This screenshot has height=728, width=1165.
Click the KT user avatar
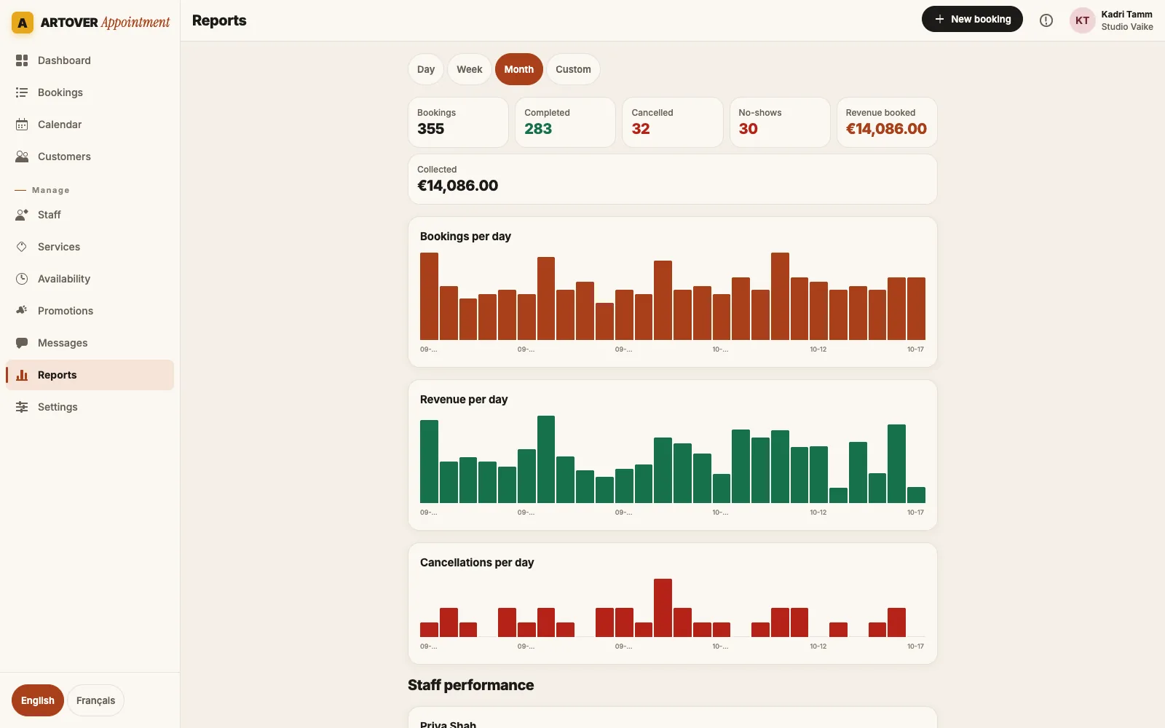(x=1083, y=20)
